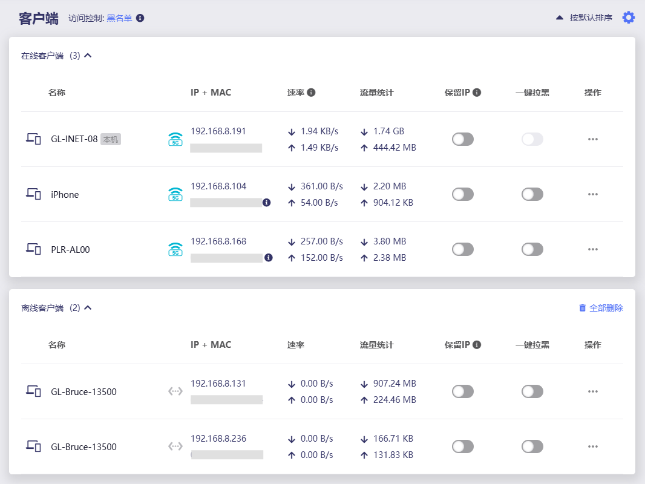The width and height of the screenshot is (645, 484).
Task: Toggle 保留IP for 192.168.8.131
Action: 463,391
